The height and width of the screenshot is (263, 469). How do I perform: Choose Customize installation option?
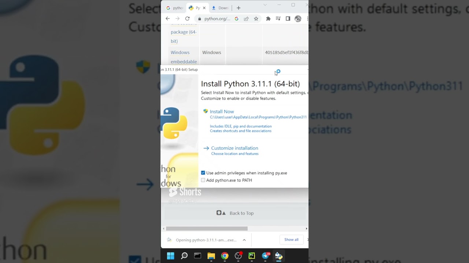(x=234, y=148)
